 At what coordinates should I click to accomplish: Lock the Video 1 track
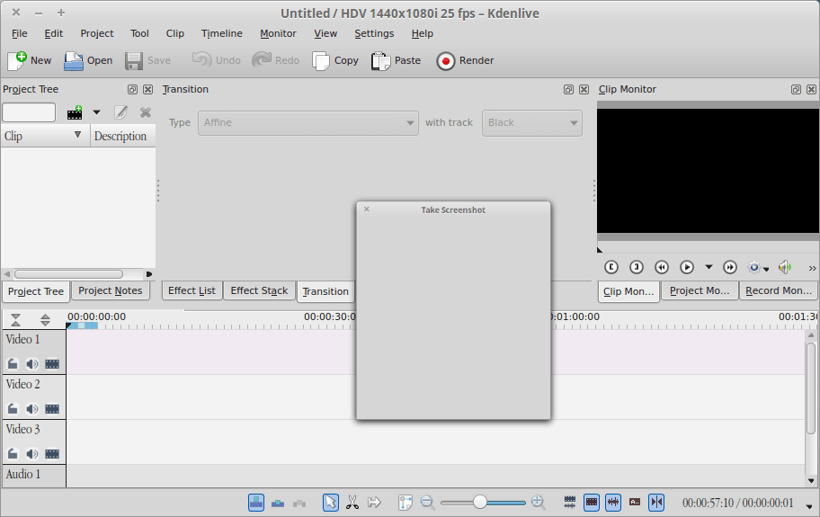tap(13, 364)
